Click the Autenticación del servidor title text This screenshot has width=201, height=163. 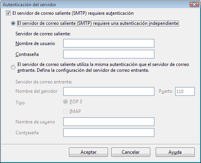pos(29,5)
